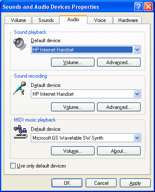Open Advanced settings for Sound recording
This screenshot has width=155, height=192.
pyautogui.click(x=119, y=107)
